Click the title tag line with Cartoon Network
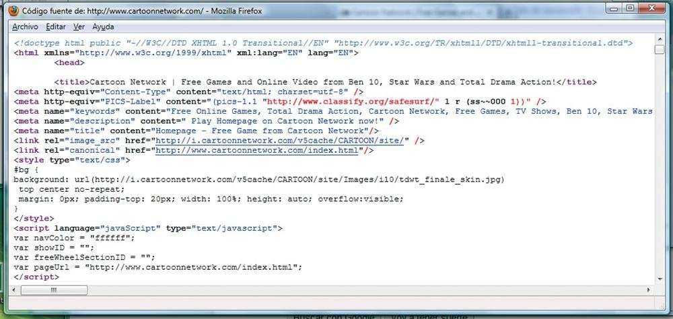 (325, 82)
